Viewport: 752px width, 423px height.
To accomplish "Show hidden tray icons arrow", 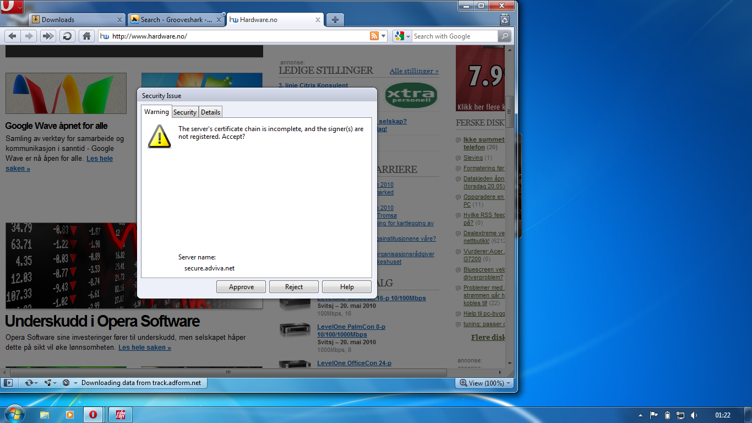I will (x=640, y=415).
